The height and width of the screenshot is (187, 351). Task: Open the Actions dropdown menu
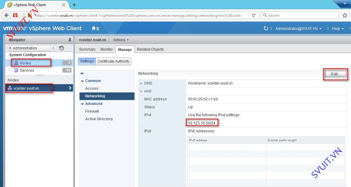[x=121, y=40]
